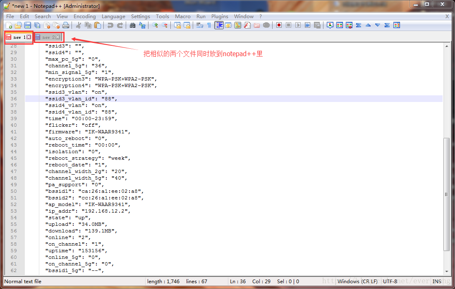
Task: Cut selection using scissors icon
Action: pos(78,25)
